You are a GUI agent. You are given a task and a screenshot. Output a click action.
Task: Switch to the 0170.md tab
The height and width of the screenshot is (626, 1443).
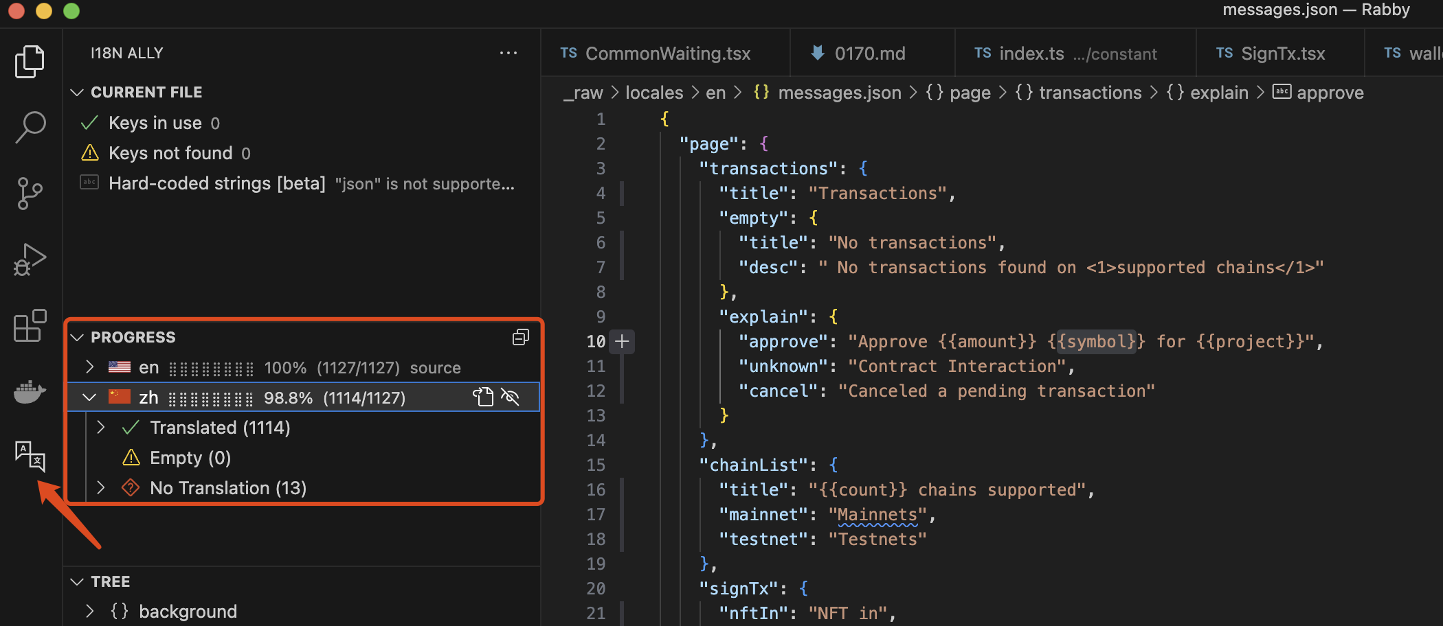[x=871, y=53]
